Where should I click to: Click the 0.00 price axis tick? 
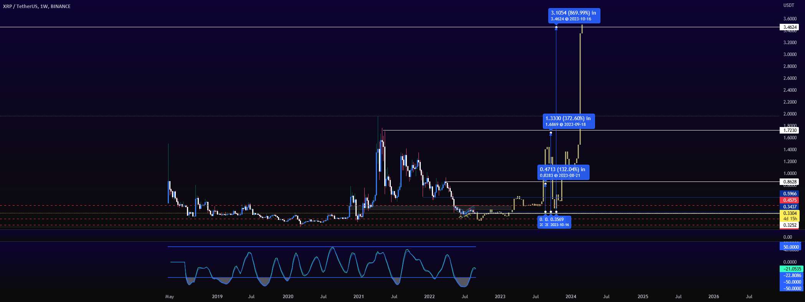click(787, 237)
